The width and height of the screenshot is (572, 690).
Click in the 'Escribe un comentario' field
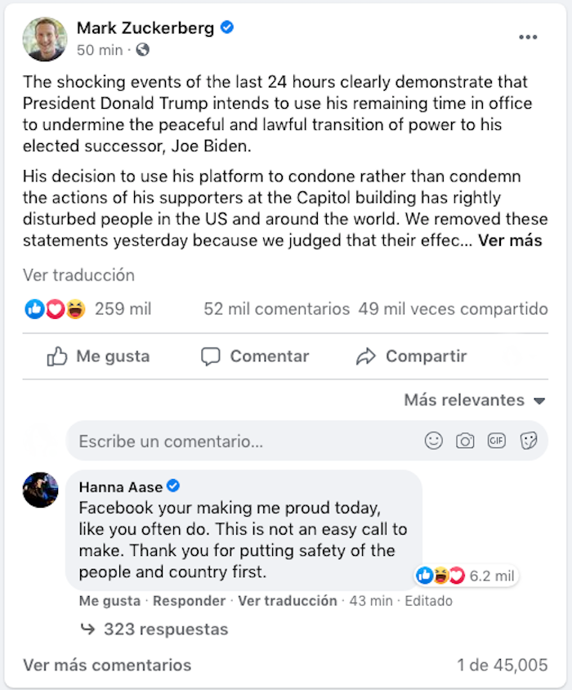(x=245, y=441)
